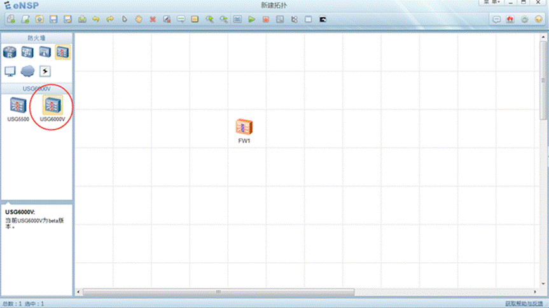Select the pointer restore tool

coord(124,19)
